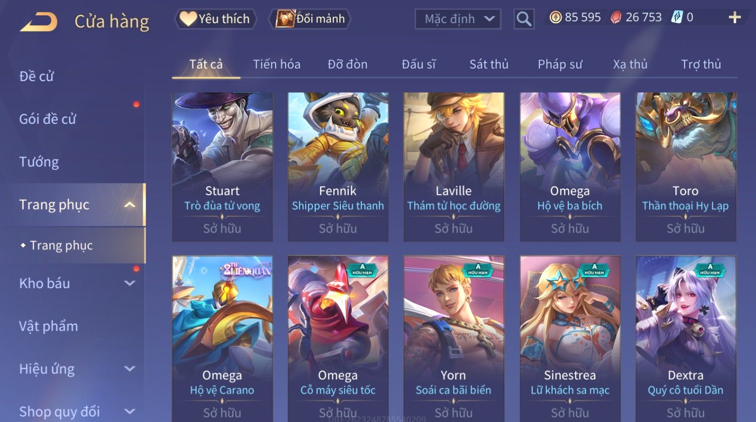
Task: Switch to the Sát thủ tab
Action: click(x=489, y=64)
